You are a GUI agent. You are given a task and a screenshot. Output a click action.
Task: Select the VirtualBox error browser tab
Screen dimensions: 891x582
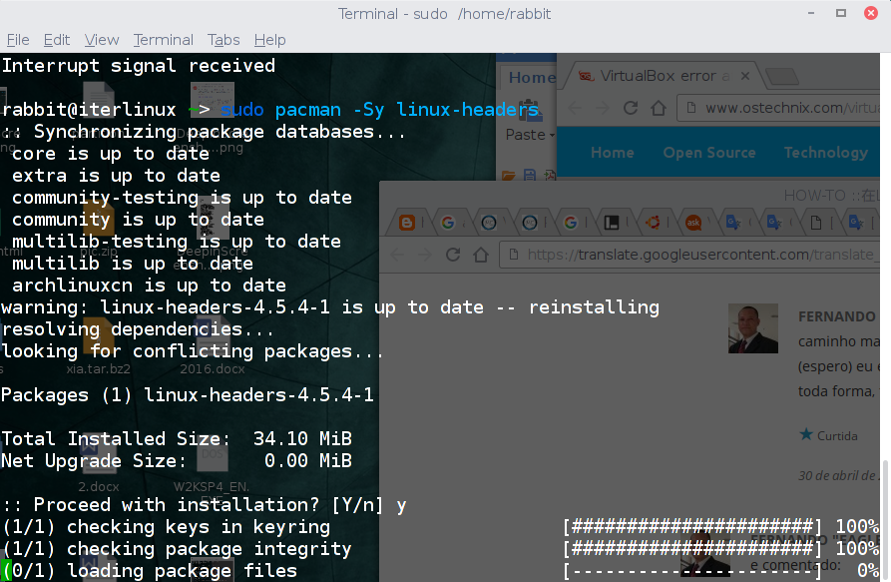click(x=660, y=76)
